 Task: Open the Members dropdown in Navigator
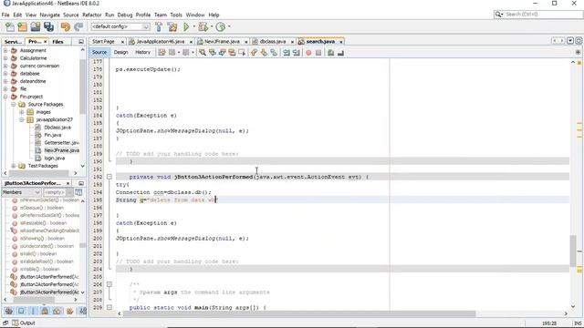(x=21, y=192)
